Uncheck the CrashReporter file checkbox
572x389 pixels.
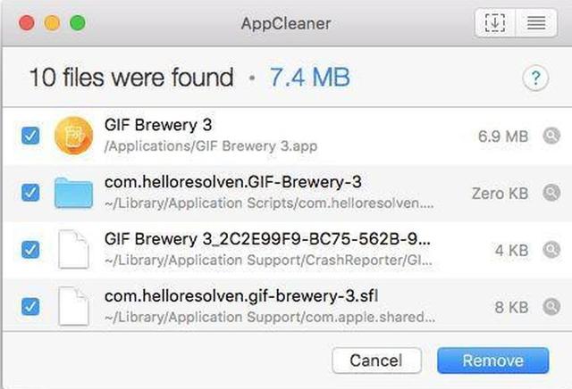pos(30,250)
